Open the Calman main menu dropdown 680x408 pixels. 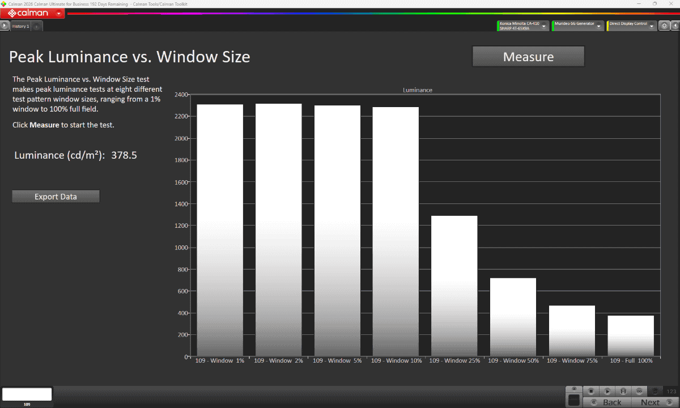pyautogui.click(x=59, y=13)
